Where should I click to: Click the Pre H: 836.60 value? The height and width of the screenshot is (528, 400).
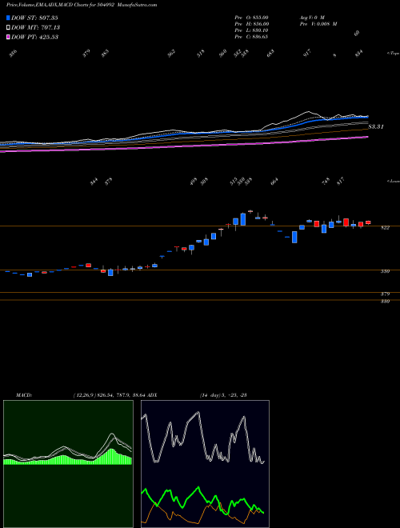[x=251, y=24]
